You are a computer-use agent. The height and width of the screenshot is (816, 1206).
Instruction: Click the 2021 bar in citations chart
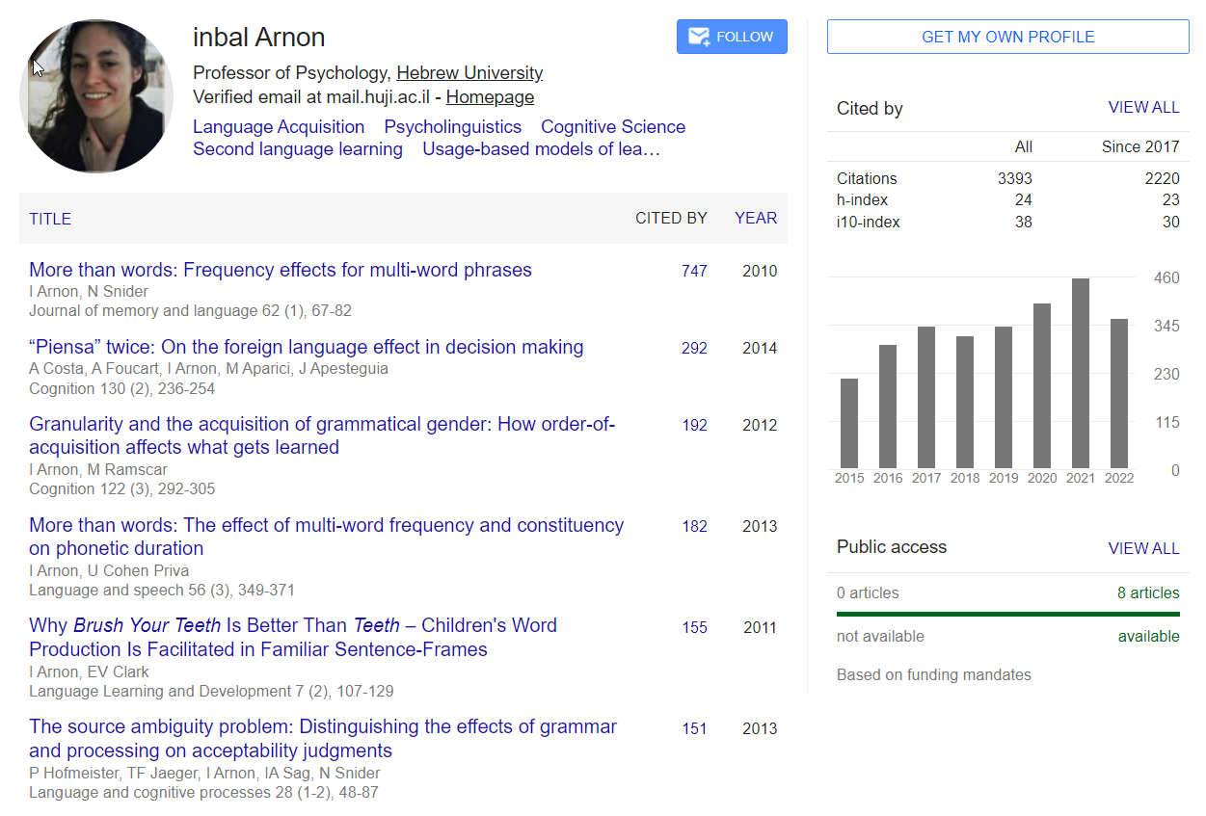[x=1081, y=374]
